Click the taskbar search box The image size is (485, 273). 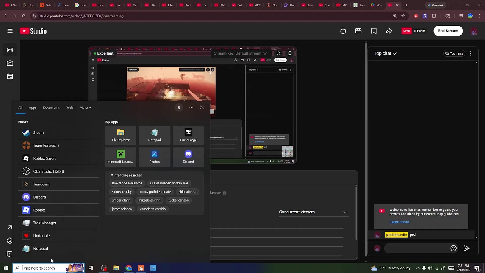[48, 268]
